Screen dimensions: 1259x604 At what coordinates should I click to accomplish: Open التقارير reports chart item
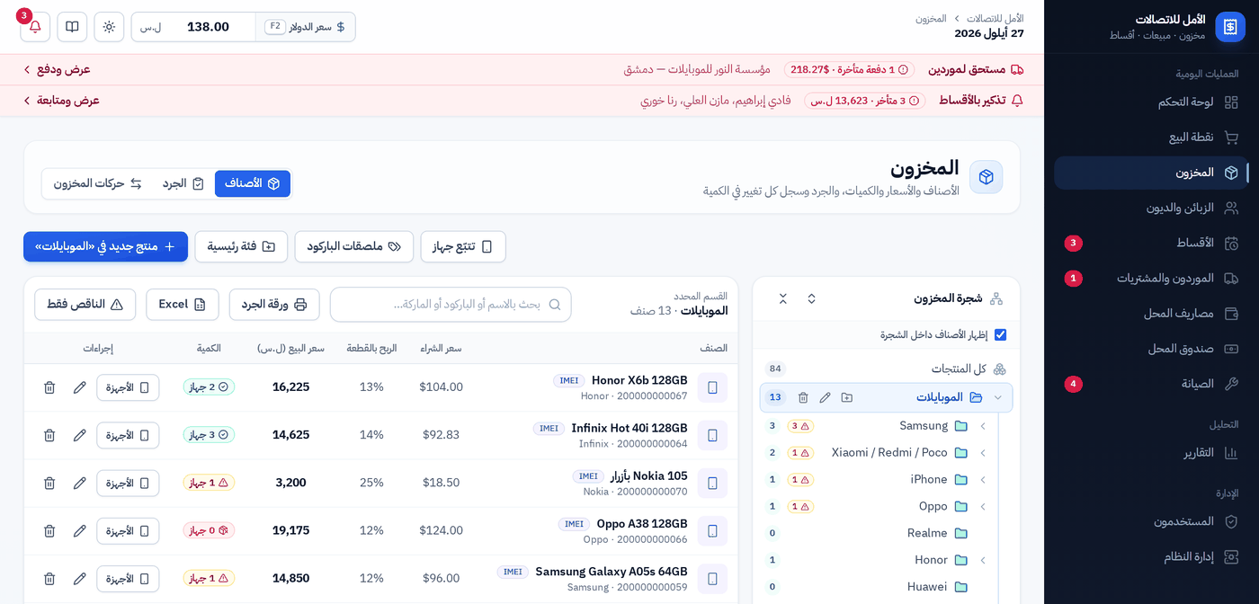(x=1151, y=453)
